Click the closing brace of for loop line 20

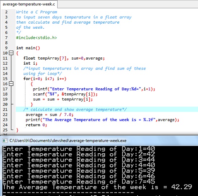click(32, 104)
